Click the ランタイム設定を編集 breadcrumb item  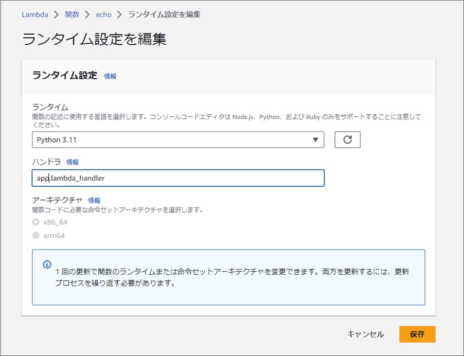click(x=164, y=14)
